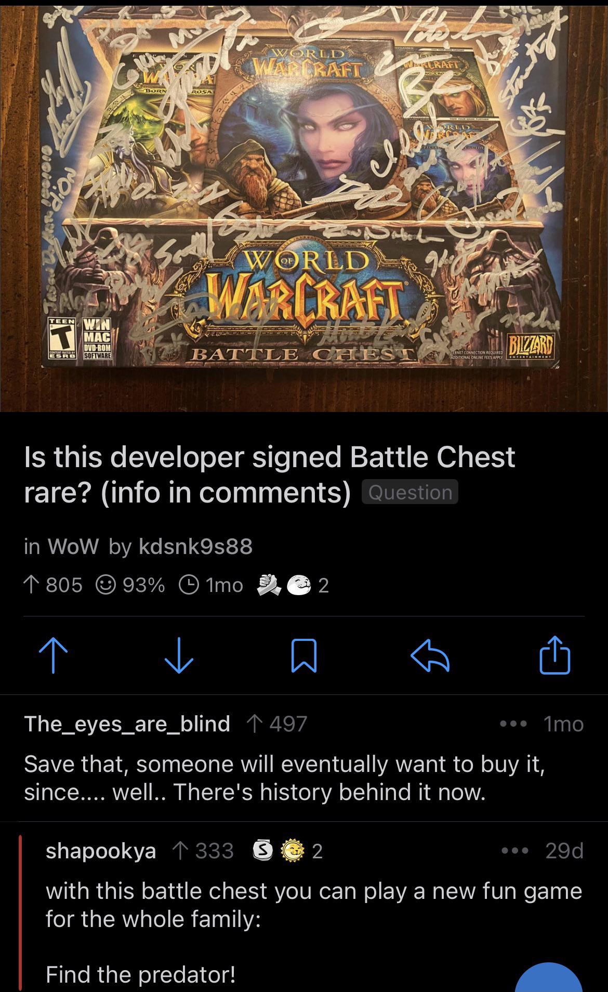
Task: Open kdsnk9s88's user profile
Action: (x=195, y=546)
